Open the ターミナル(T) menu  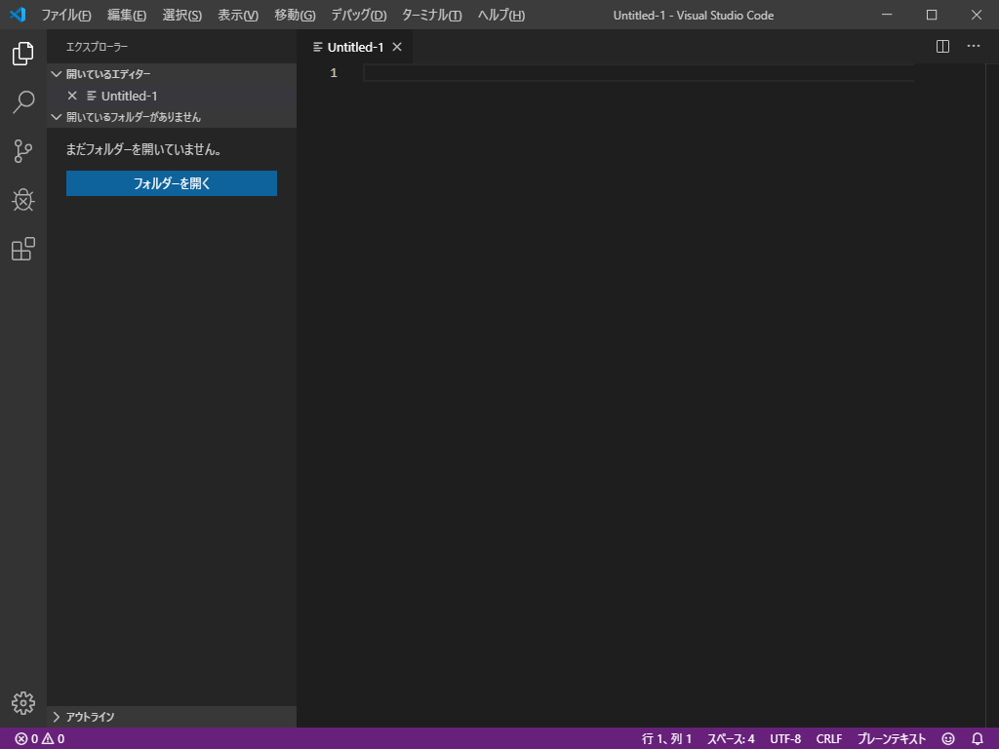431,15
